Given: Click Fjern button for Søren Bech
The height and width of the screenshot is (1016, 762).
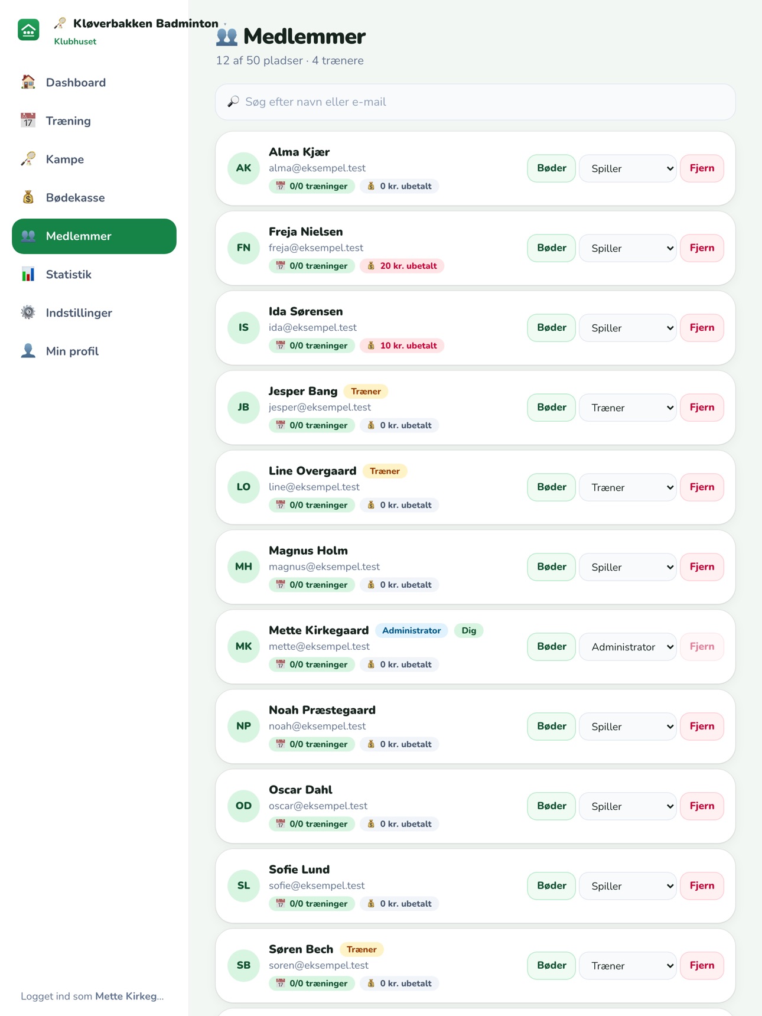Looking at the screenshot, I should tap(702, 966).
